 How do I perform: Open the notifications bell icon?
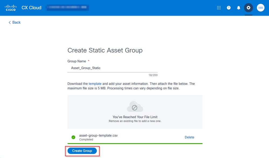[239, 8]
